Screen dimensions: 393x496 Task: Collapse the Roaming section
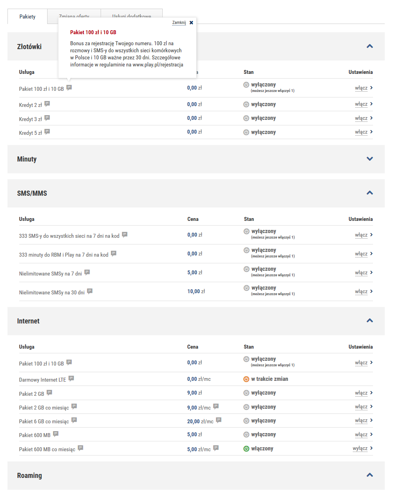[369, 475]
